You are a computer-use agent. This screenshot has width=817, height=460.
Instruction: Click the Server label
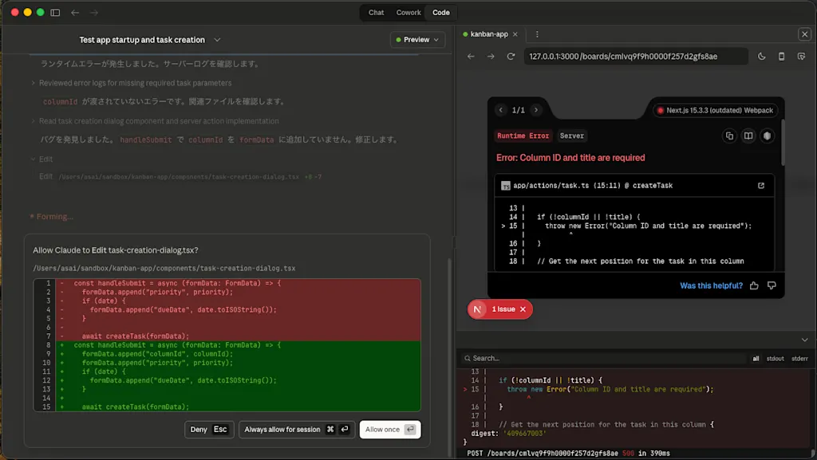coord(571,136)
